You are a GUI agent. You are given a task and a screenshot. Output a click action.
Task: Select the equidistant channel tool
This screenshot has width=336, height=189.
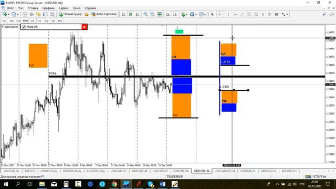249,14
